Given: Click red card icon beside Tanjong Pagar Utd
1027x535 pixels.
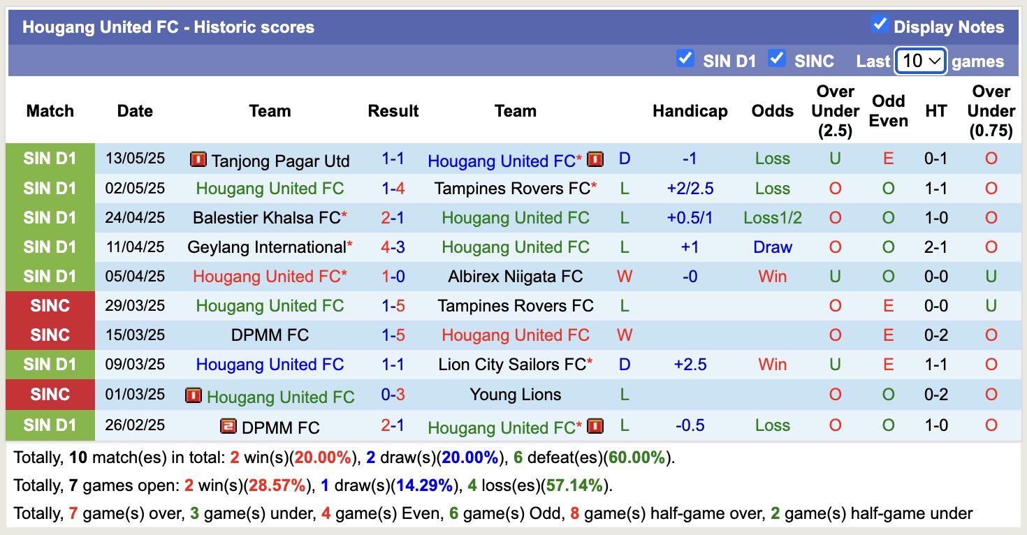Looking at the screenshot, I should pos(198,160).
